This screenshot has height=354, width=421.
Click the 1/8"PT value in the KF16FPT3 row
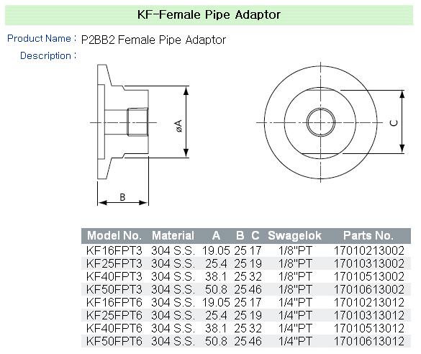(295, 250)
